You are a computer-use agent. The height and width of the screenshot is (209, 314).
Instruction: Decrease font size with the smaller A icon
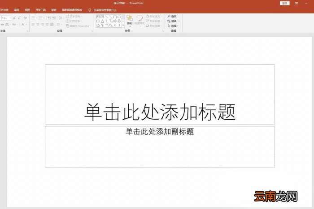[x=19, y=18]
